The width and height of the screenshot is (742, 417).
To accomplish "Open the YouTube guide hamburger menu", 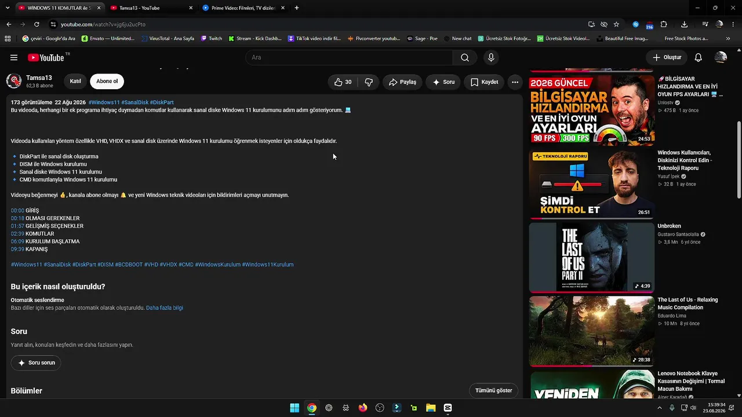I will coord(14,57).
